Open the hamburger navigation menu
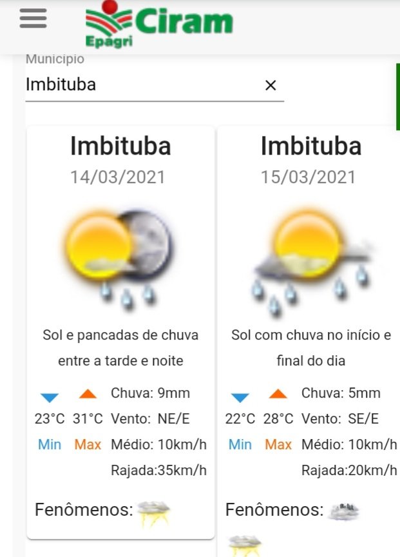This screenshot has height=557, width=400. point(33,19)
